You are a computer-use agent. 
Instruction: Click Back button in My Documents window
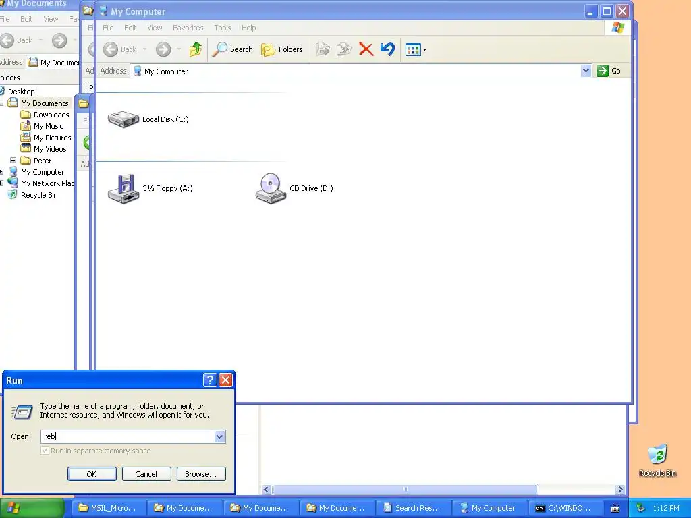click(x=16, y=40)
